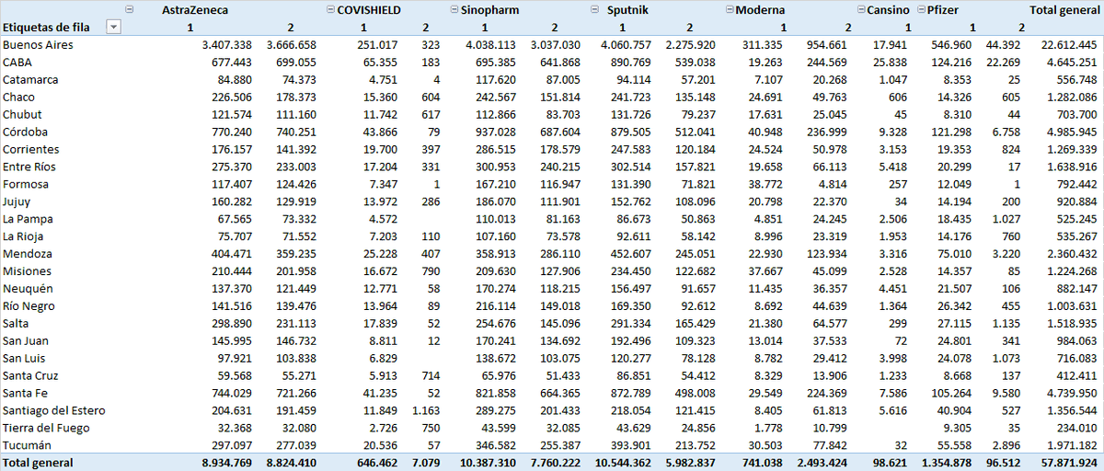Select the Buenos Aires row label
This screenshot has width=1104, height=471.
[38, 44]
